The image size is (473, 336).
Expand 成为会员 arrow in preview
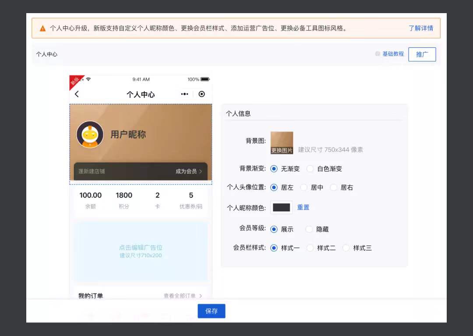click(201, 171)
